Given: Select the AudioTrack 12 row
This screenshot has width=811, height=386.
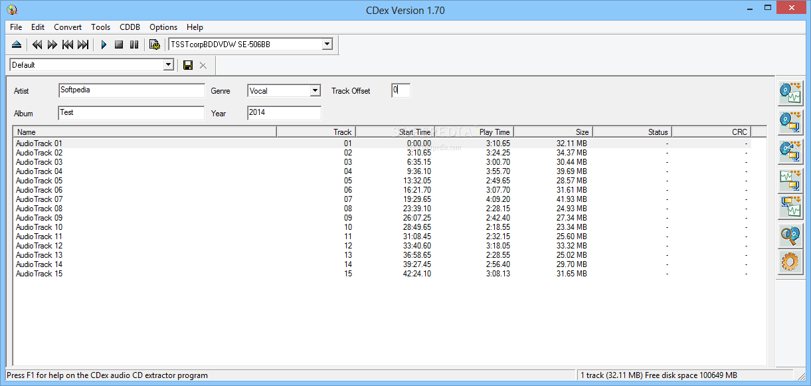Looking at the screenshot, I should point(382,246).
